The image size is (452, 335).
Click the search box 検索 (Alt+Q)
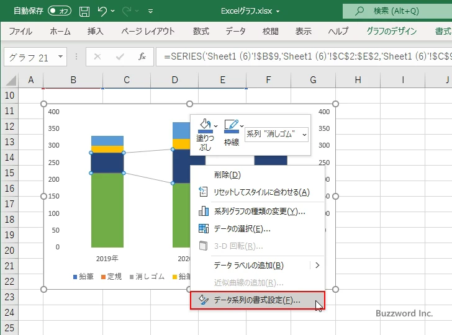[397, 11]
